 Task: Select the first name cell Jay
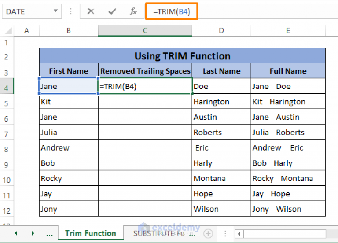(69, 193)
